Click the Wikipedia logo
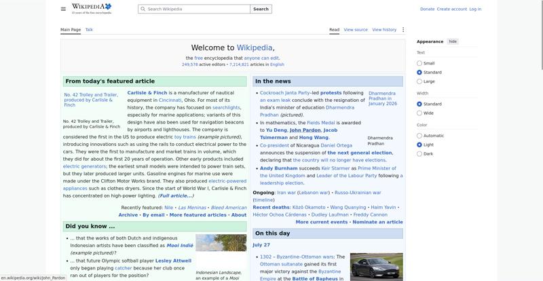 coord(92,9)
